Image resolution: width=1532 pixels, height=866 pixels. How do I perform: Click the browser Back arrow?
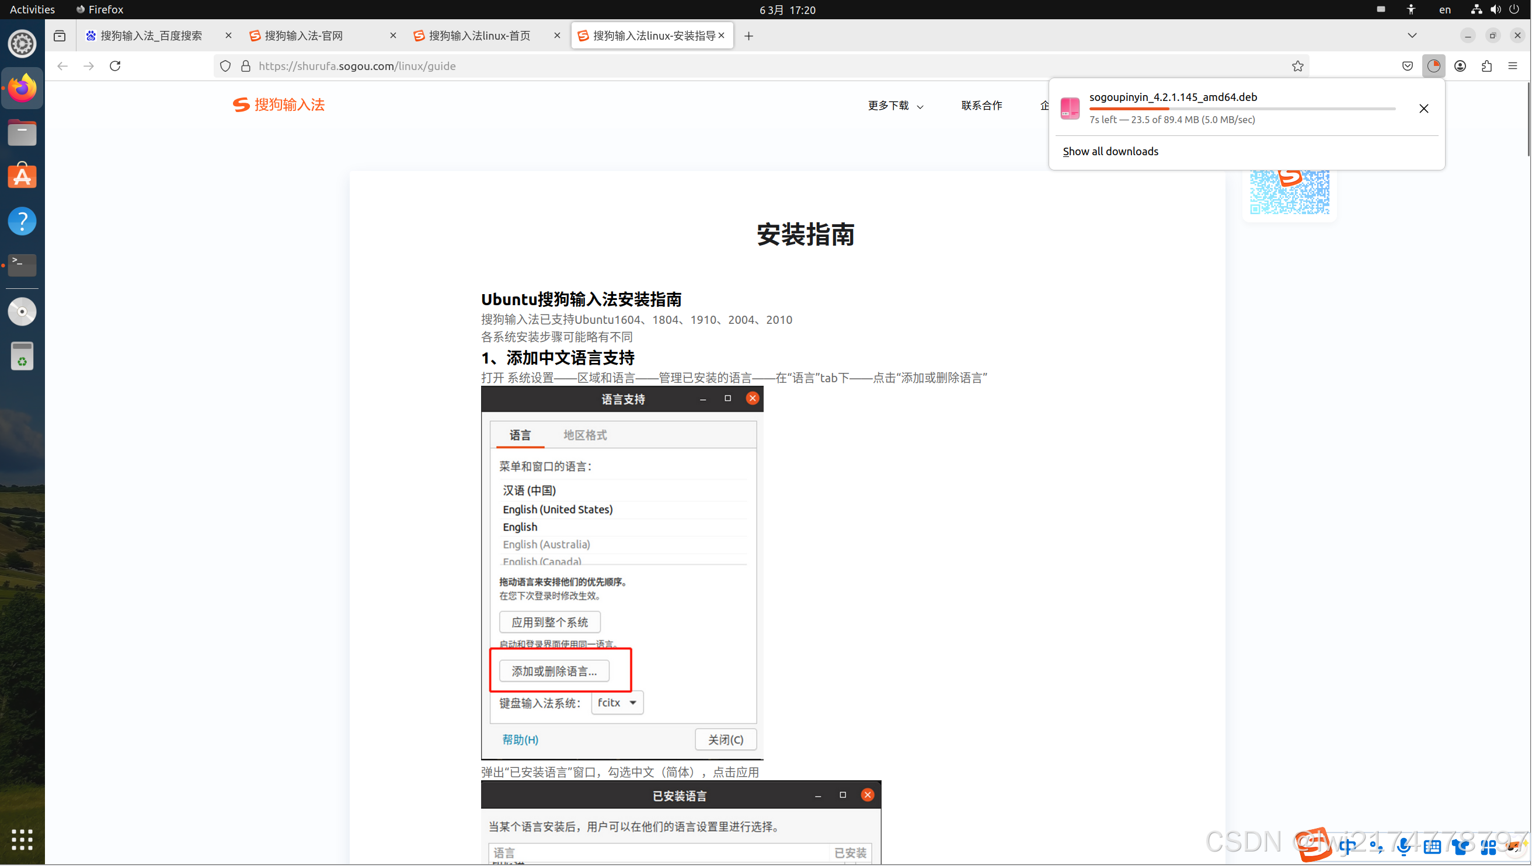tap(62, 66)
